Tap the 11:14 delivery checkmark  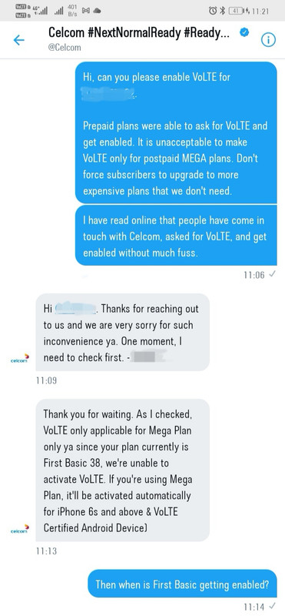pyautogui.click(x=273, y=607)
